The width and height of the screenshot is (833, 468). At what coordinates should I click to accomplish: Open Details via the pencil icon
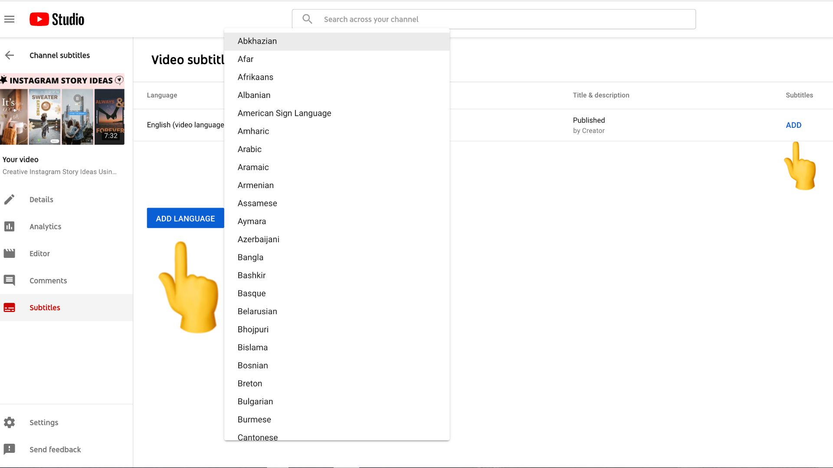pyautogui.click(x=10, y=199)
